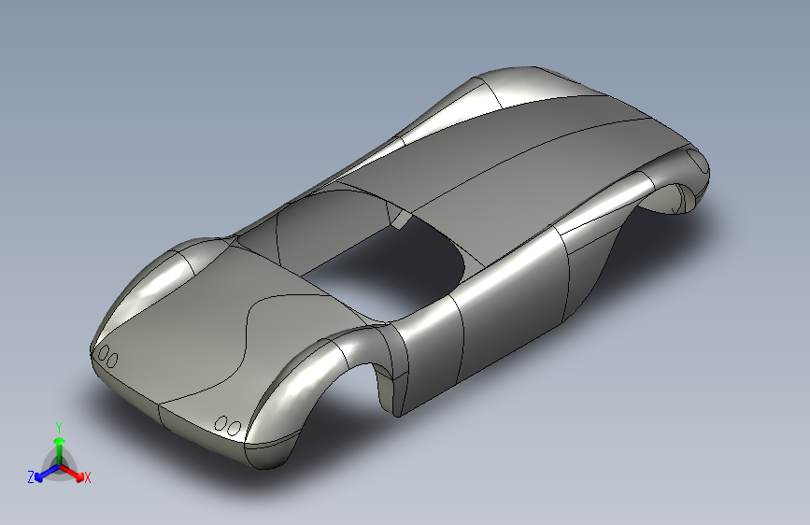The image size is (810, 525).
Task: Click the green Y axis of the orientation triad
Action: [60, 448]
